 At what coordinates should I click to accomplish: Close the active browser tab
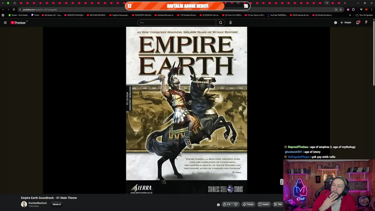(x=327, y=3)
